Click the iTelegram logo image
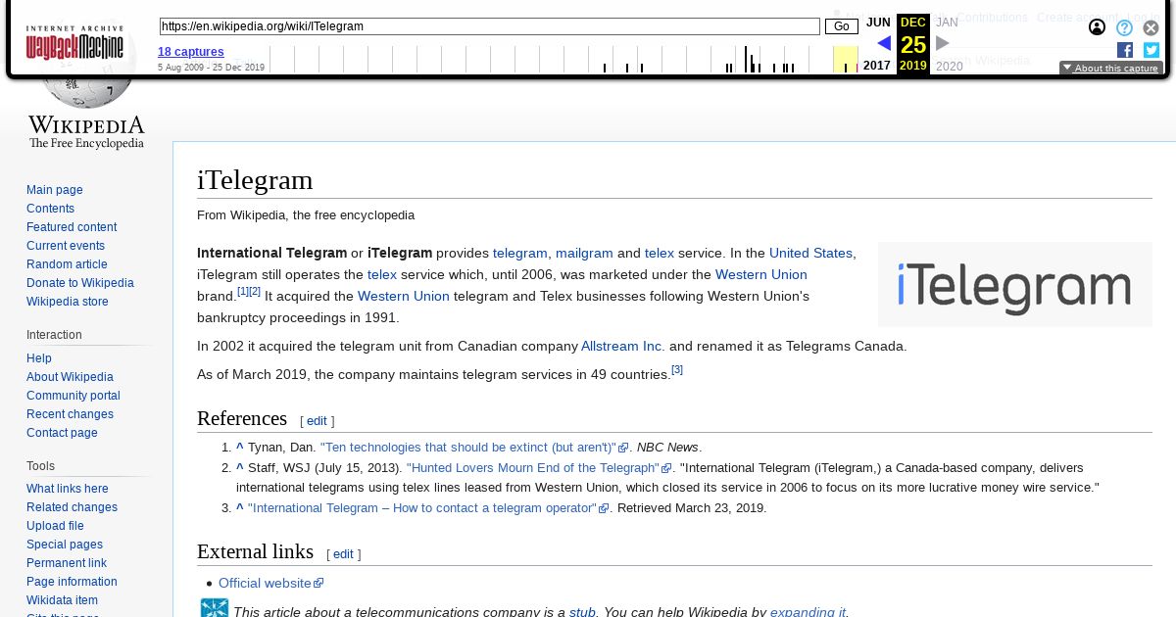Image resolution: width=1176 pixels, height=617 pixels. 1015,284
